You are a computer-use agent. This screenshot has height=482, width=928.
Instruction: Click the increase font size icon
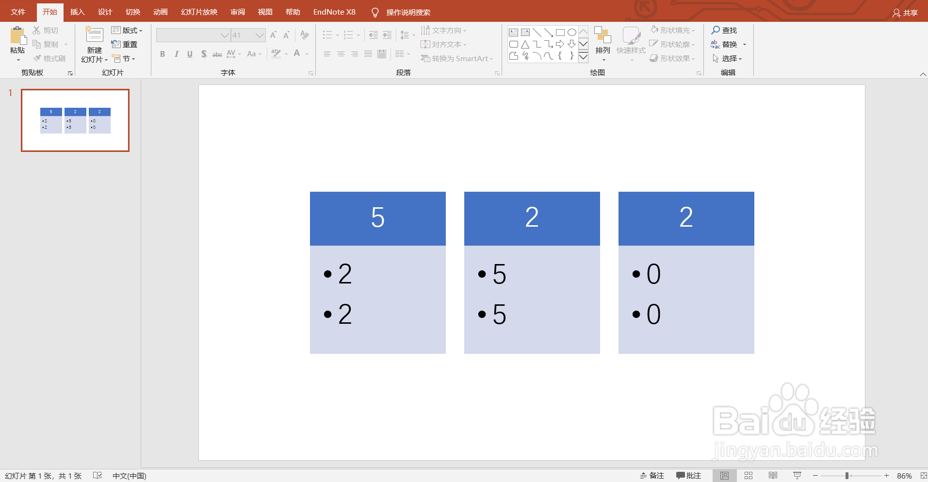point(274,35)
